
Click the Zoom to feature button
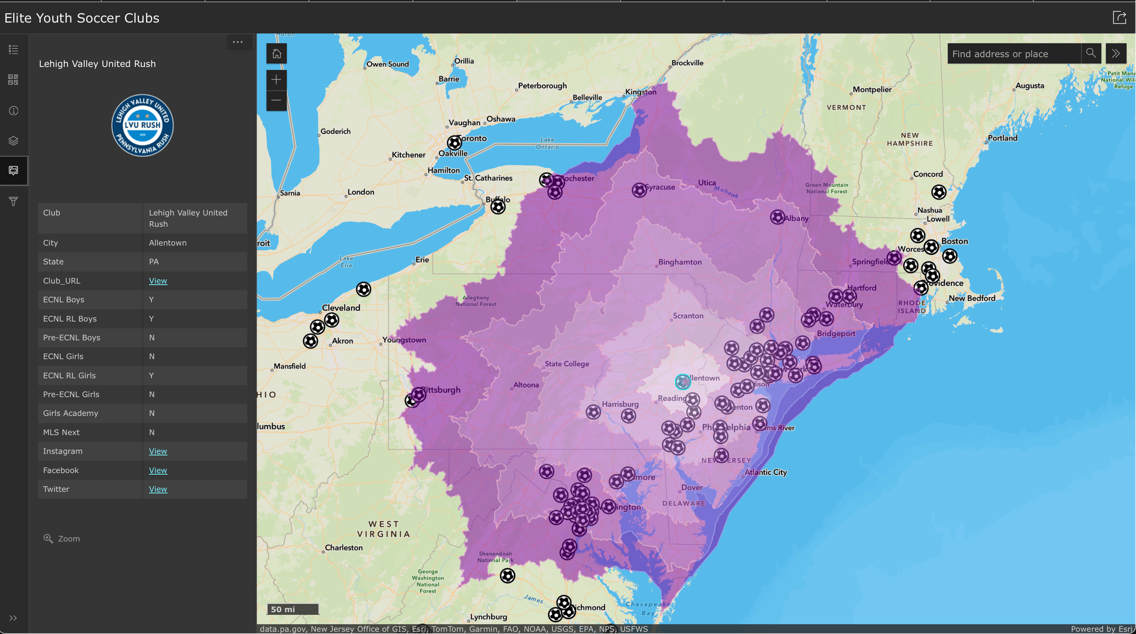(62, 538)
